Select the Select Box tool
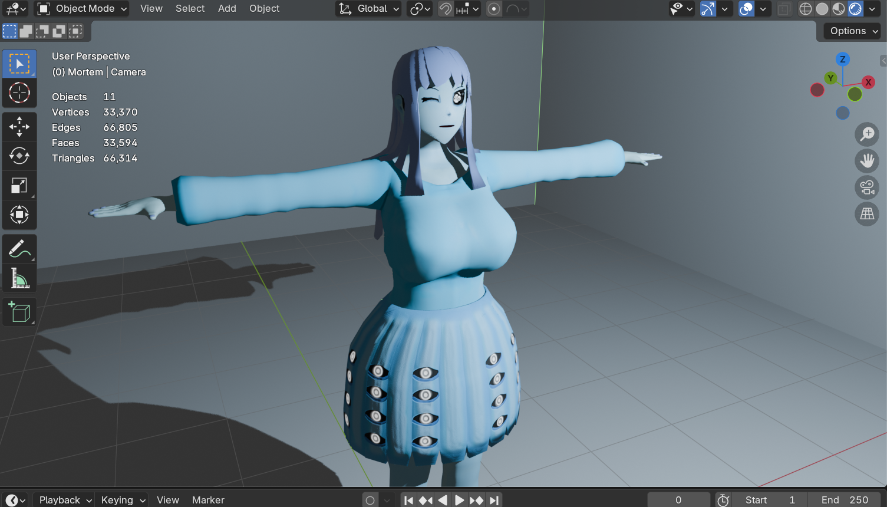 pyautogui.click(x=19, y=64)
